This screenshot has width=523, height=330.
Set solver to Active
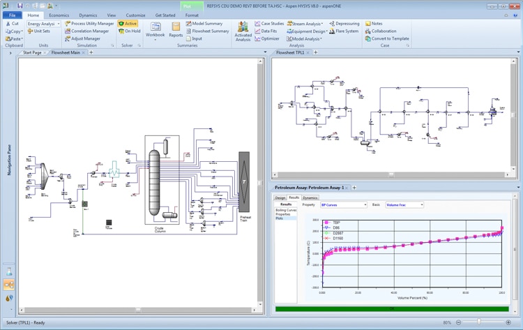pos(128,24)
